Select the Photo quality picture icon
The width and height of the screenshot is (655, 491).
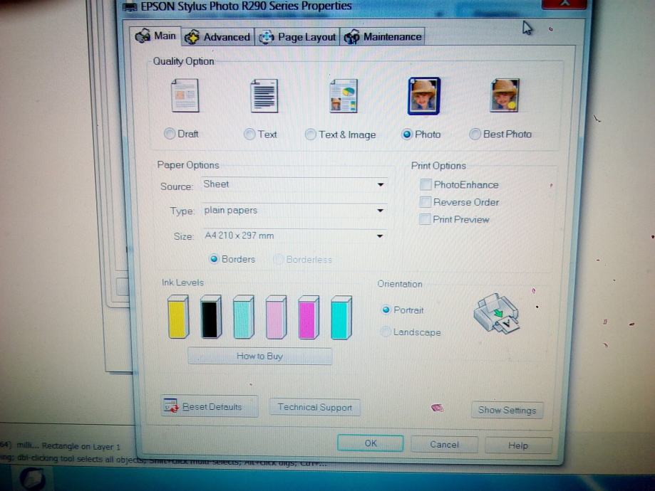coord(423,95)
